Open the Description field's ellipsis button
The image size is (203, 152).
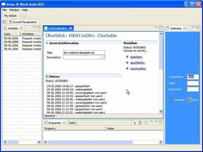pyautogui.click(x=103, y=57)
